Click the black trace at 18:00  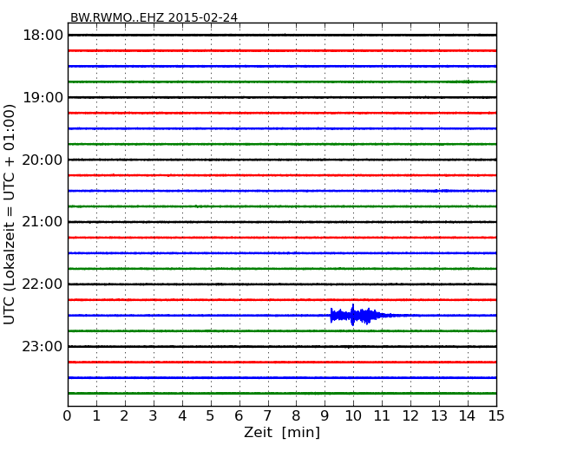[282, 35]
